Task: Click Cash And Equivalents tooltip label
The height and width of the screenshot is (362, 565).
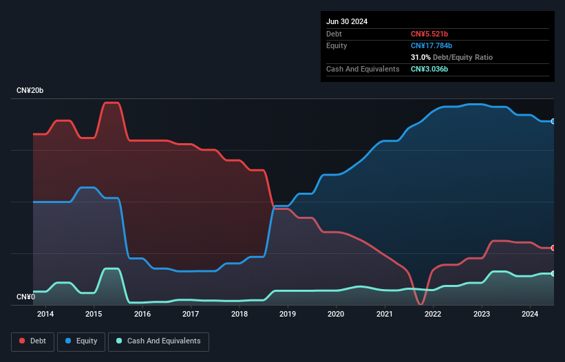Action: click(363, 69)
